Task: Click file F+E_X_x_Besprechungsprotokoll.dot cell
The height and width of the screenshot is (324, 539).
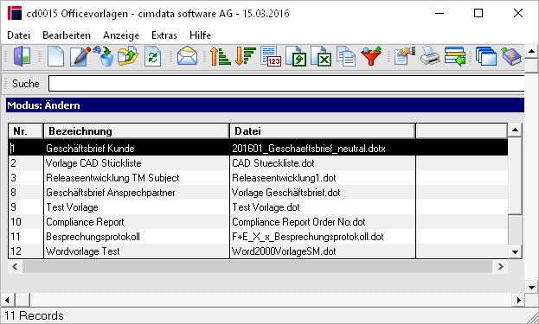Action: (x=323, y=237)
